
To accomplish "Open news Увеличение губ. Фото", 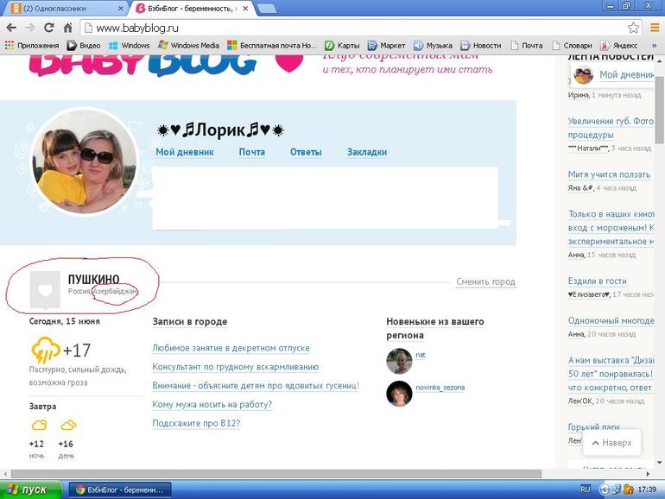I will [x=611, y=128].
